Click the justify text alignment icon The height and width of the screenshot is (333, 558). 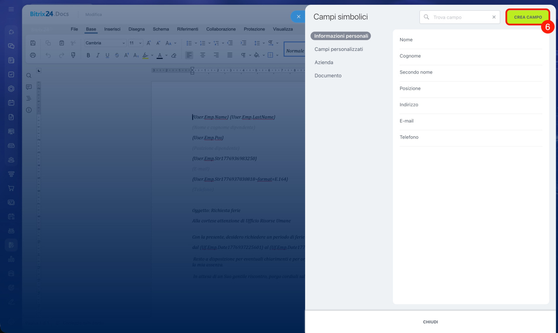click(230, 55)
